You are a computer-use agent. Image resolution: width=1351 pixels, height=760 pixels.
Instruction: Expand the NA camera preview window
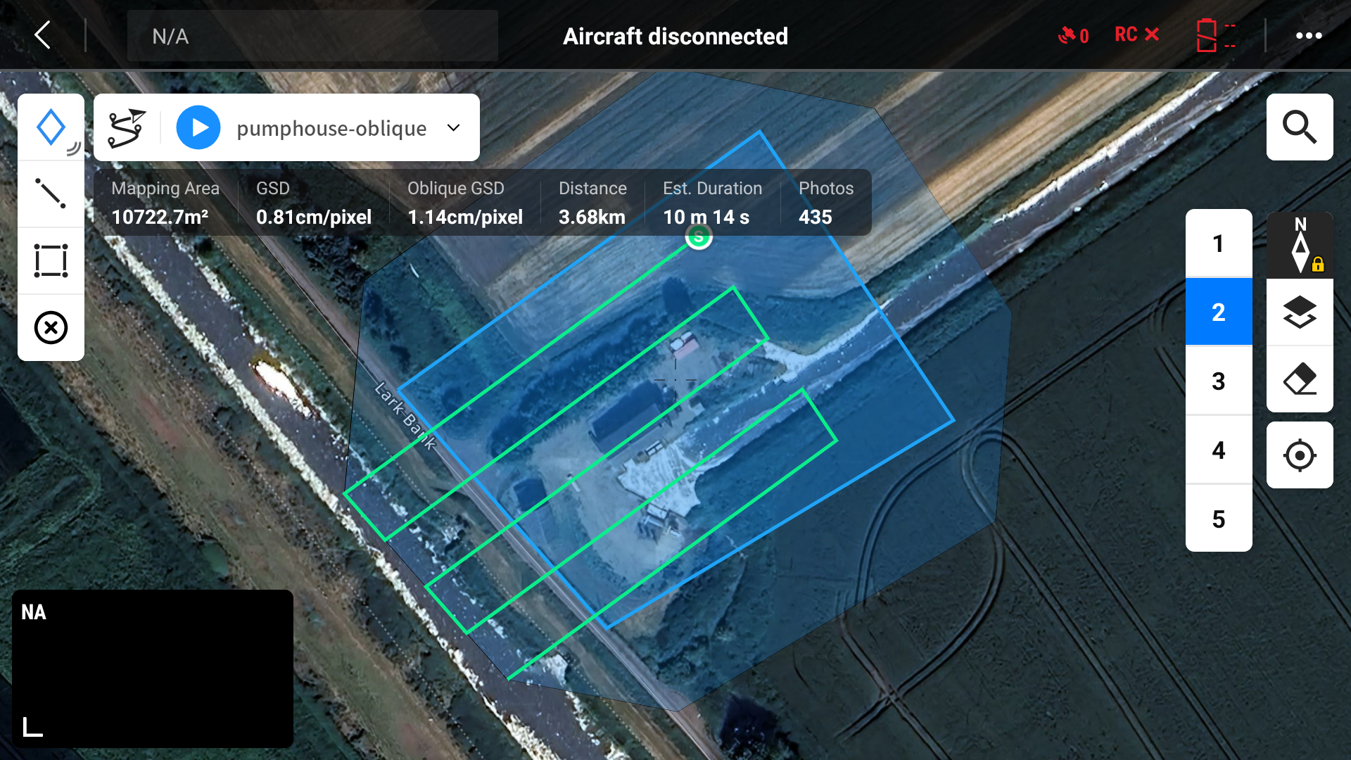click(x=32, y=726)
